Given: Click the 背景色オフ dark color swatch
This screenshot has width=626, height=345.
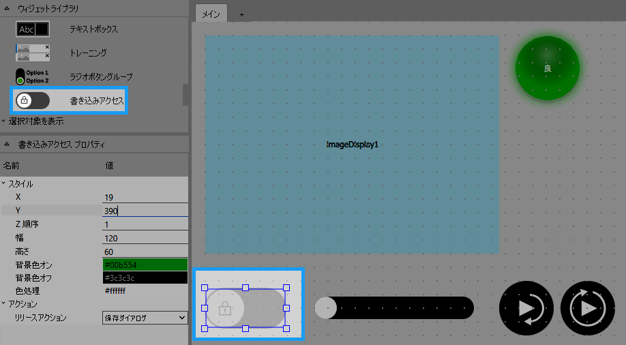Looking at the screenshot, I should click(145, 278).
